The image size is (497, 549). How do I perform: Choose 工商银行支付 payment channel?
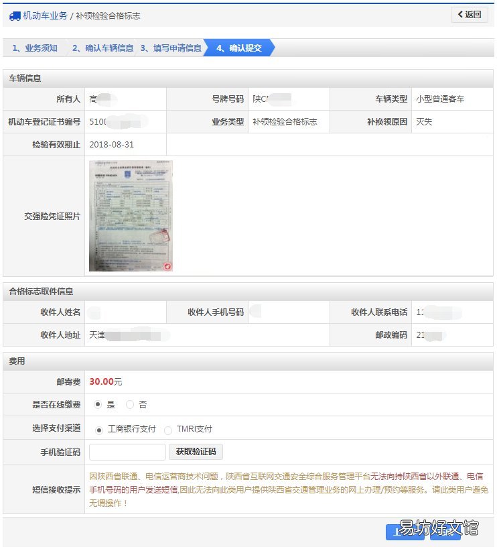pyautogui.click(x=99, y=430)
